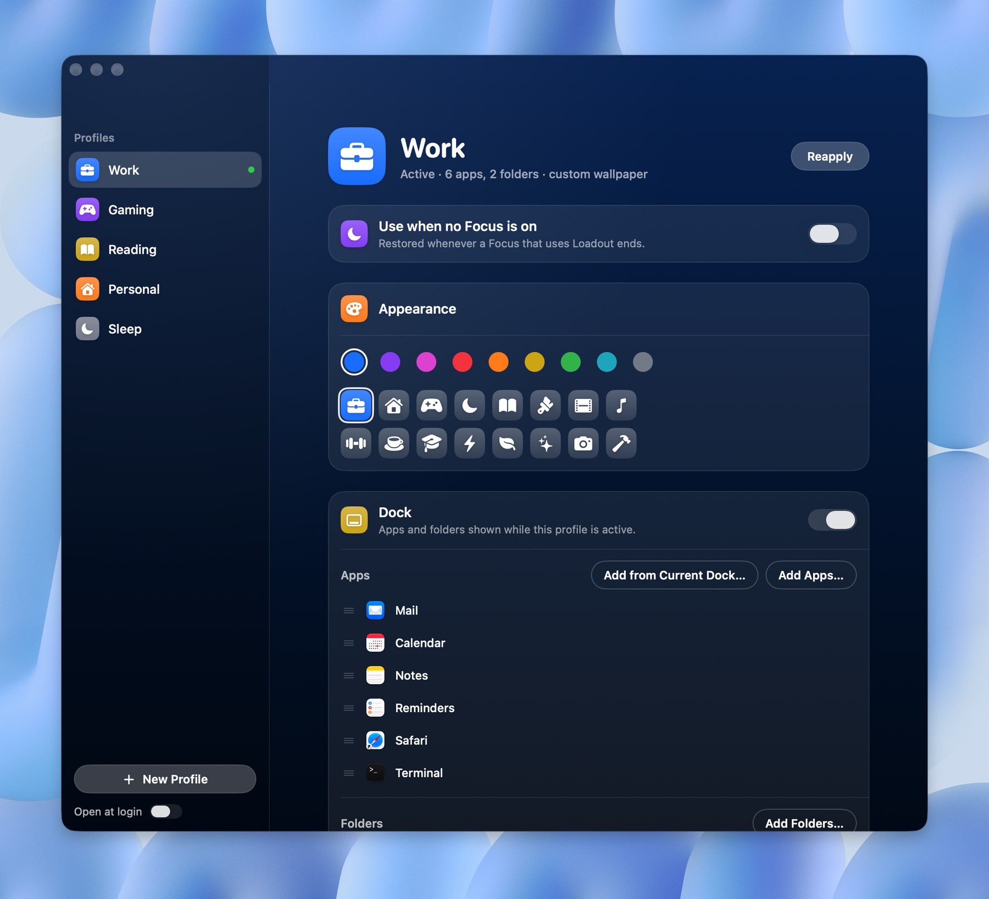This screenshot has width=989, height=899.
Task: Grab the reorder handle beside Notes
Action: [349, 675]
